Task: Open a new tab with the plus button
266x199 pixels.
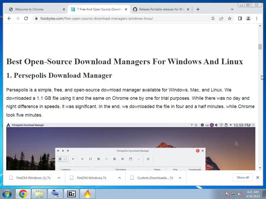Action: point(198,9)
